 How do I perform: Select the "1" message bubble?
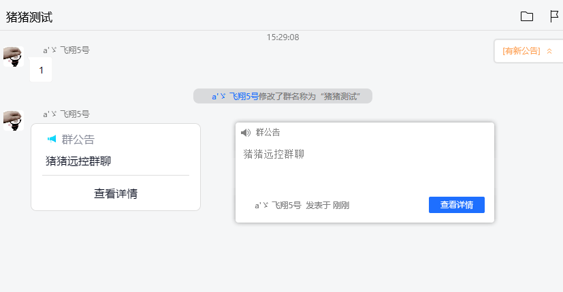pyautogui.click(x=41, y=70)
